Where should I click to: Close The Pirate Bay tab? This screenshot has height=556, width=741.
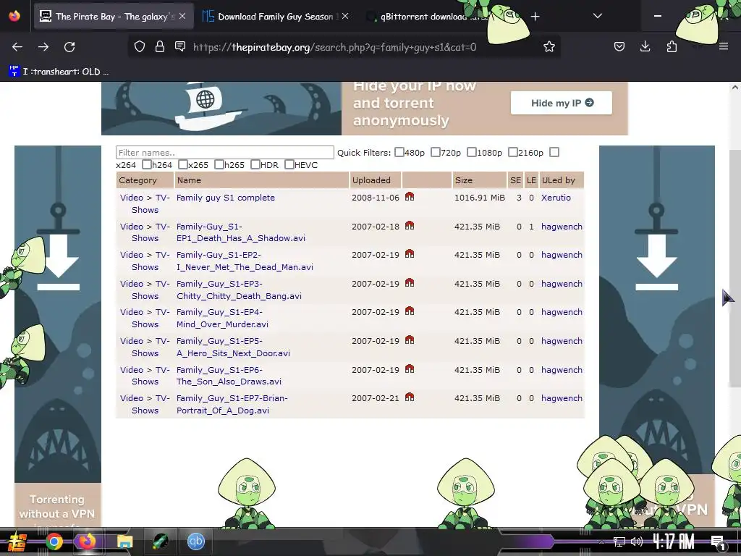tap(182, 16)
